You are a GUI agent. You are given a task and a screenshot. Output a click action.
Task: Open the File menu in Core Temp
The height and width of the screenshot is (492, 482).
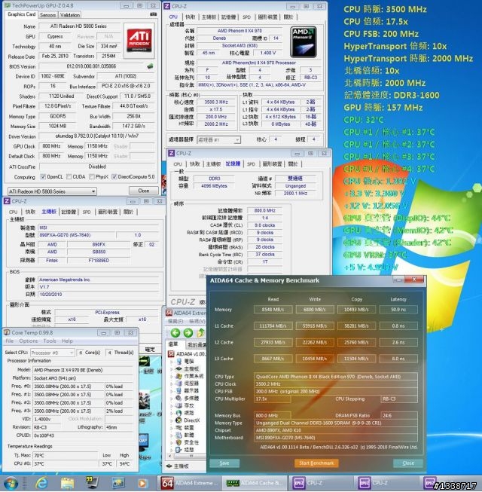pos(9,341)
